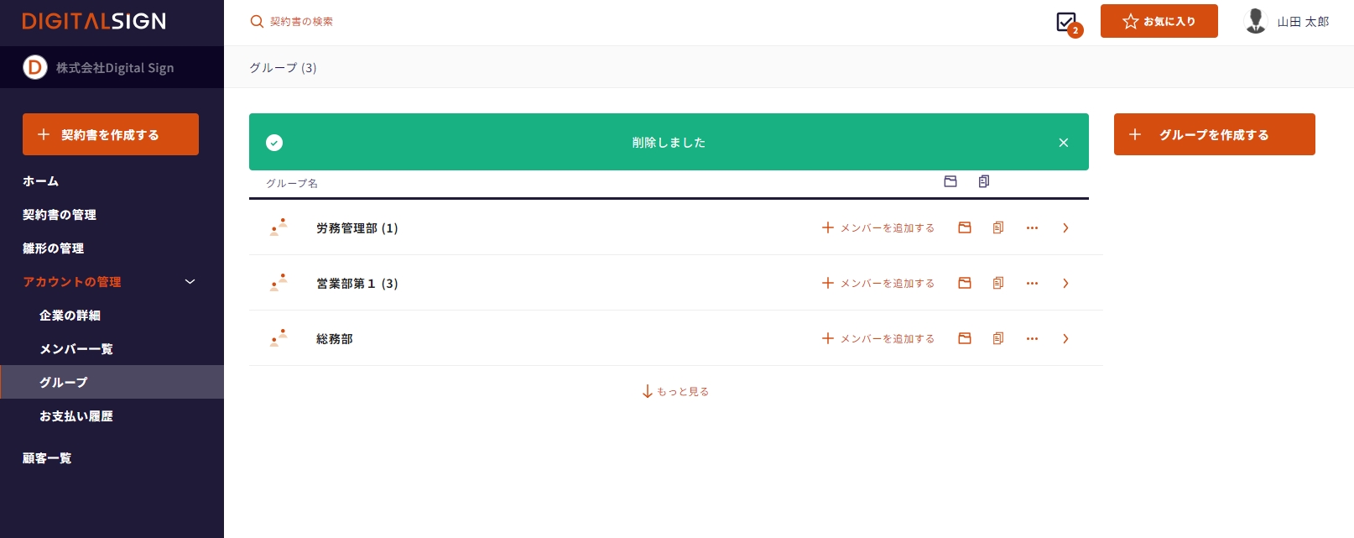
Task: Expand the 総務部 group chevron arrow
Action: tap(1065, 338)
